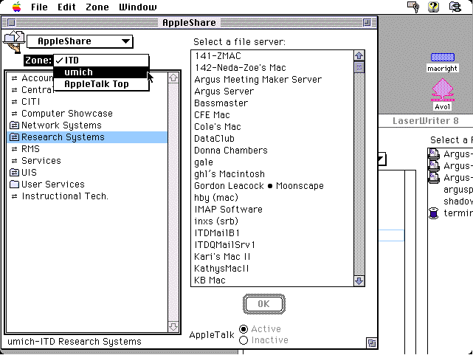
Task: Select DataClub server
Action: tap(272, 139)
